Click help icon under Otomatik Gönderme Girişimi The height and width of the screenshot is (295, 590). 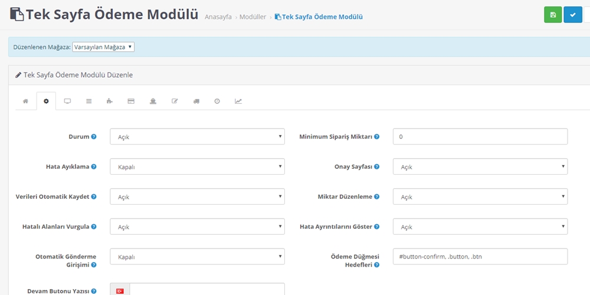click(94, 265)
